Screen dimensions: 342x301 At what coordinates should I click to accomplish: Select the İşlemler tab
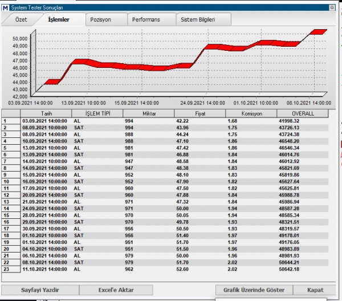[59, 19]
